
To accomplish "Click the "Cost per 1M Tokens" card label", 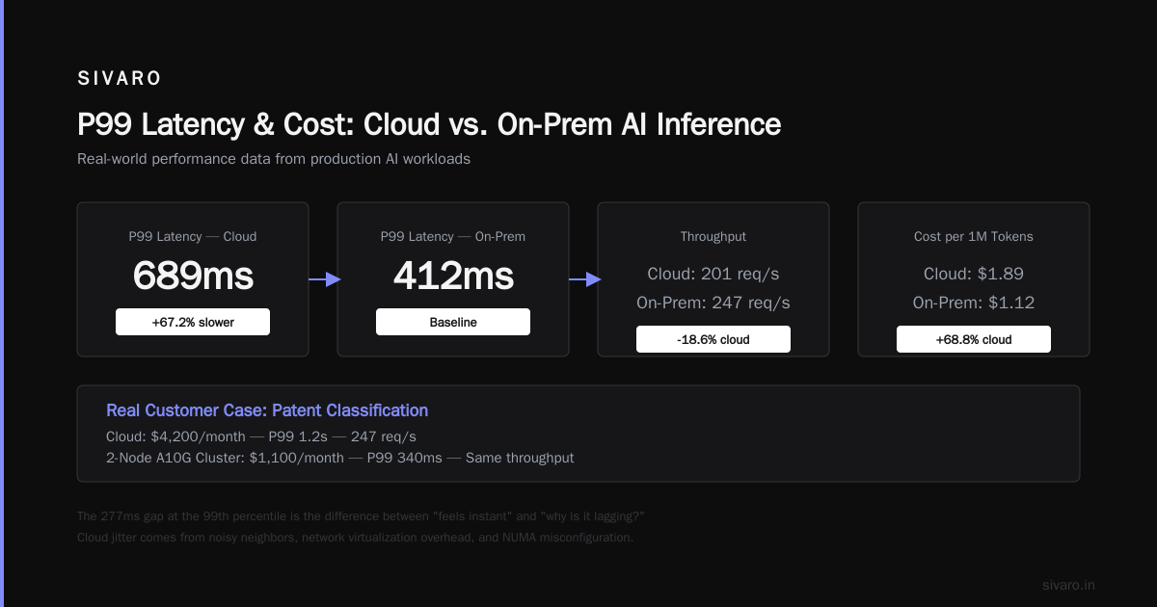I will (974, 236).
